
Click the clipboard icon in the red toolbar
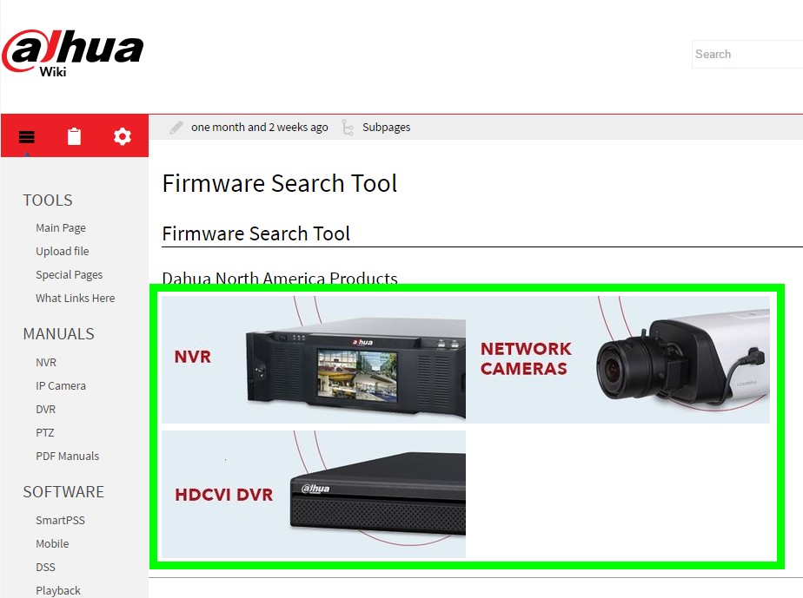74,136
